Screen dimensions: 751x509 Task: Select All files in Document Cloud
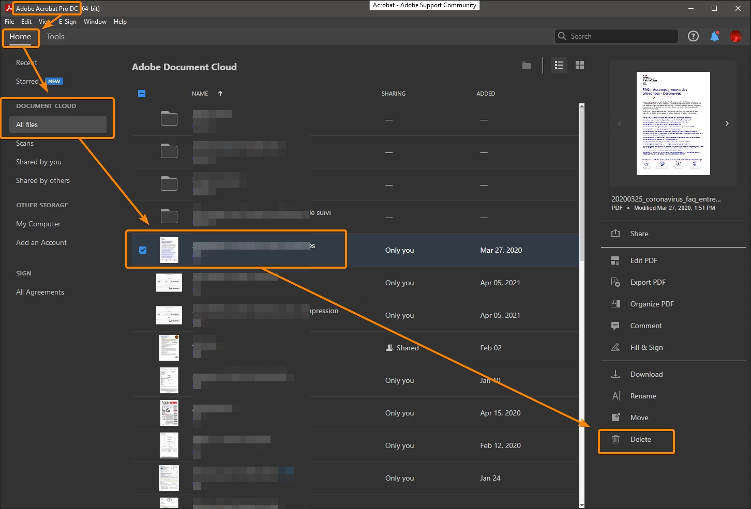point(58,125)
